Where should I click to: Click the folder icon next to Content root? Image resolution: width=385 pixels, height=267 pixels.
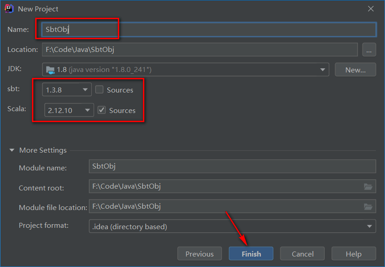(x=369, y=188)
